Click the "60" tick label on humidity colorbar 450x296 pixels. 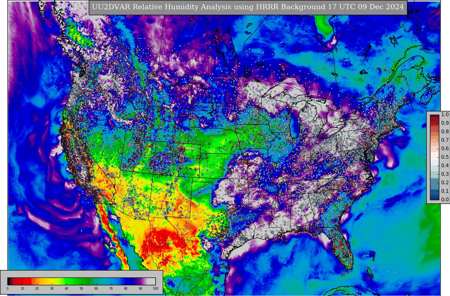(x=96, y=289)
